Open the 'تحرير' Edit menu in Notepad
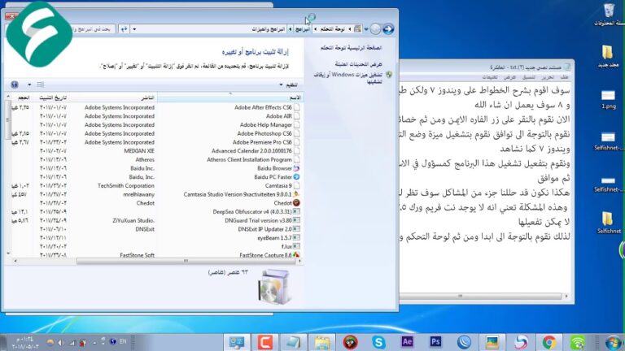 point(547,77)
